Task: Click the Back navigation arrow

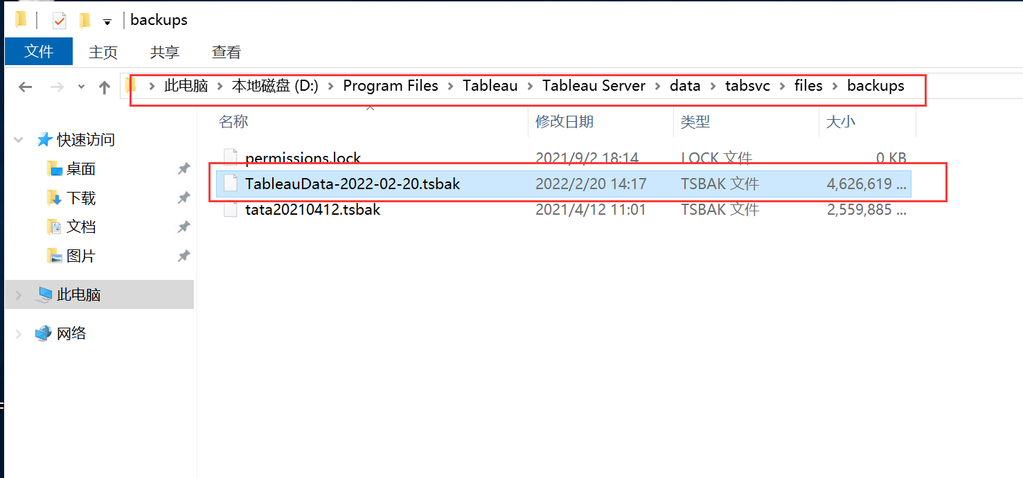Action: pos(26,87)
